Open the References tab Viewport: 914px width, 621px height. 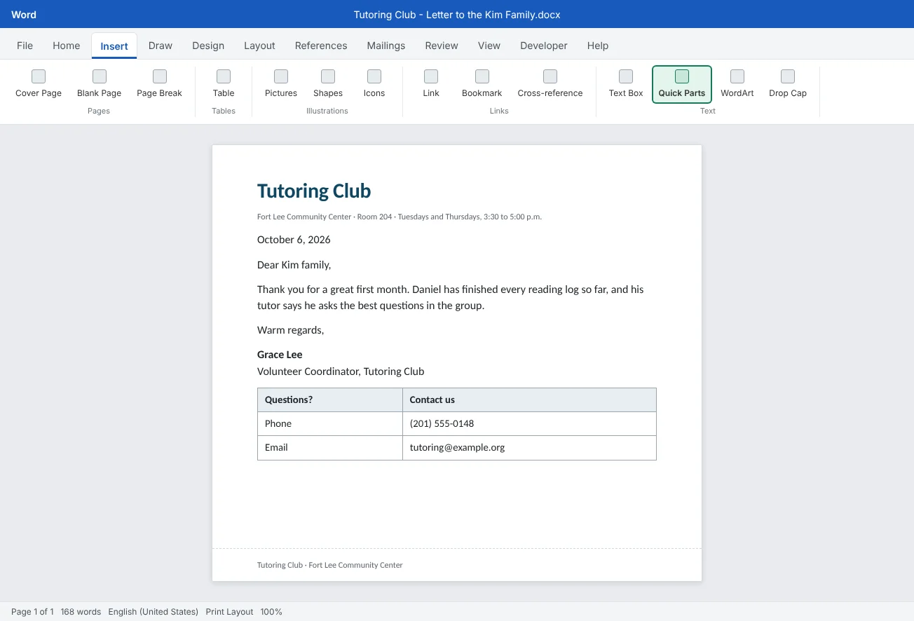[x=321, y=46]
